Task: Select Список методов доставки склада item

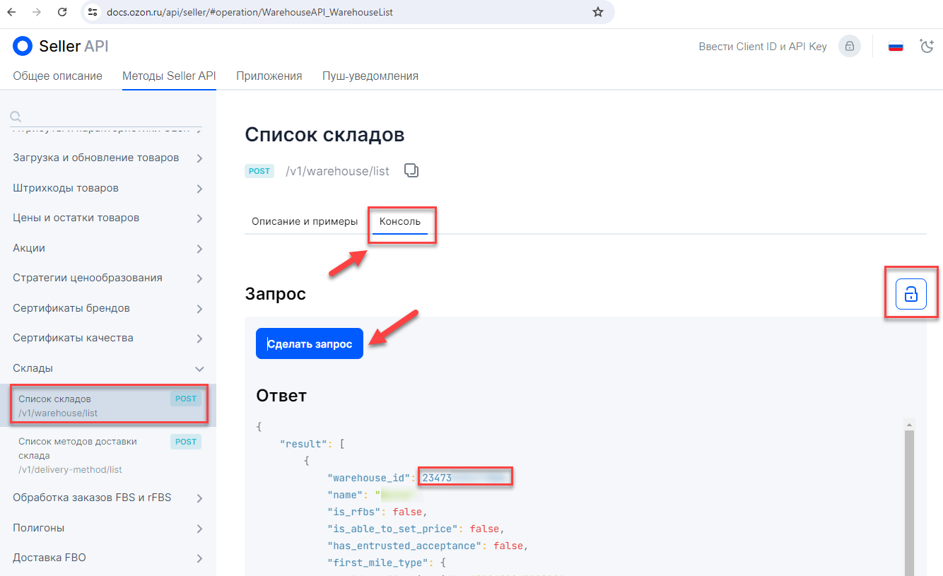Action: click(x=78, y=448)
